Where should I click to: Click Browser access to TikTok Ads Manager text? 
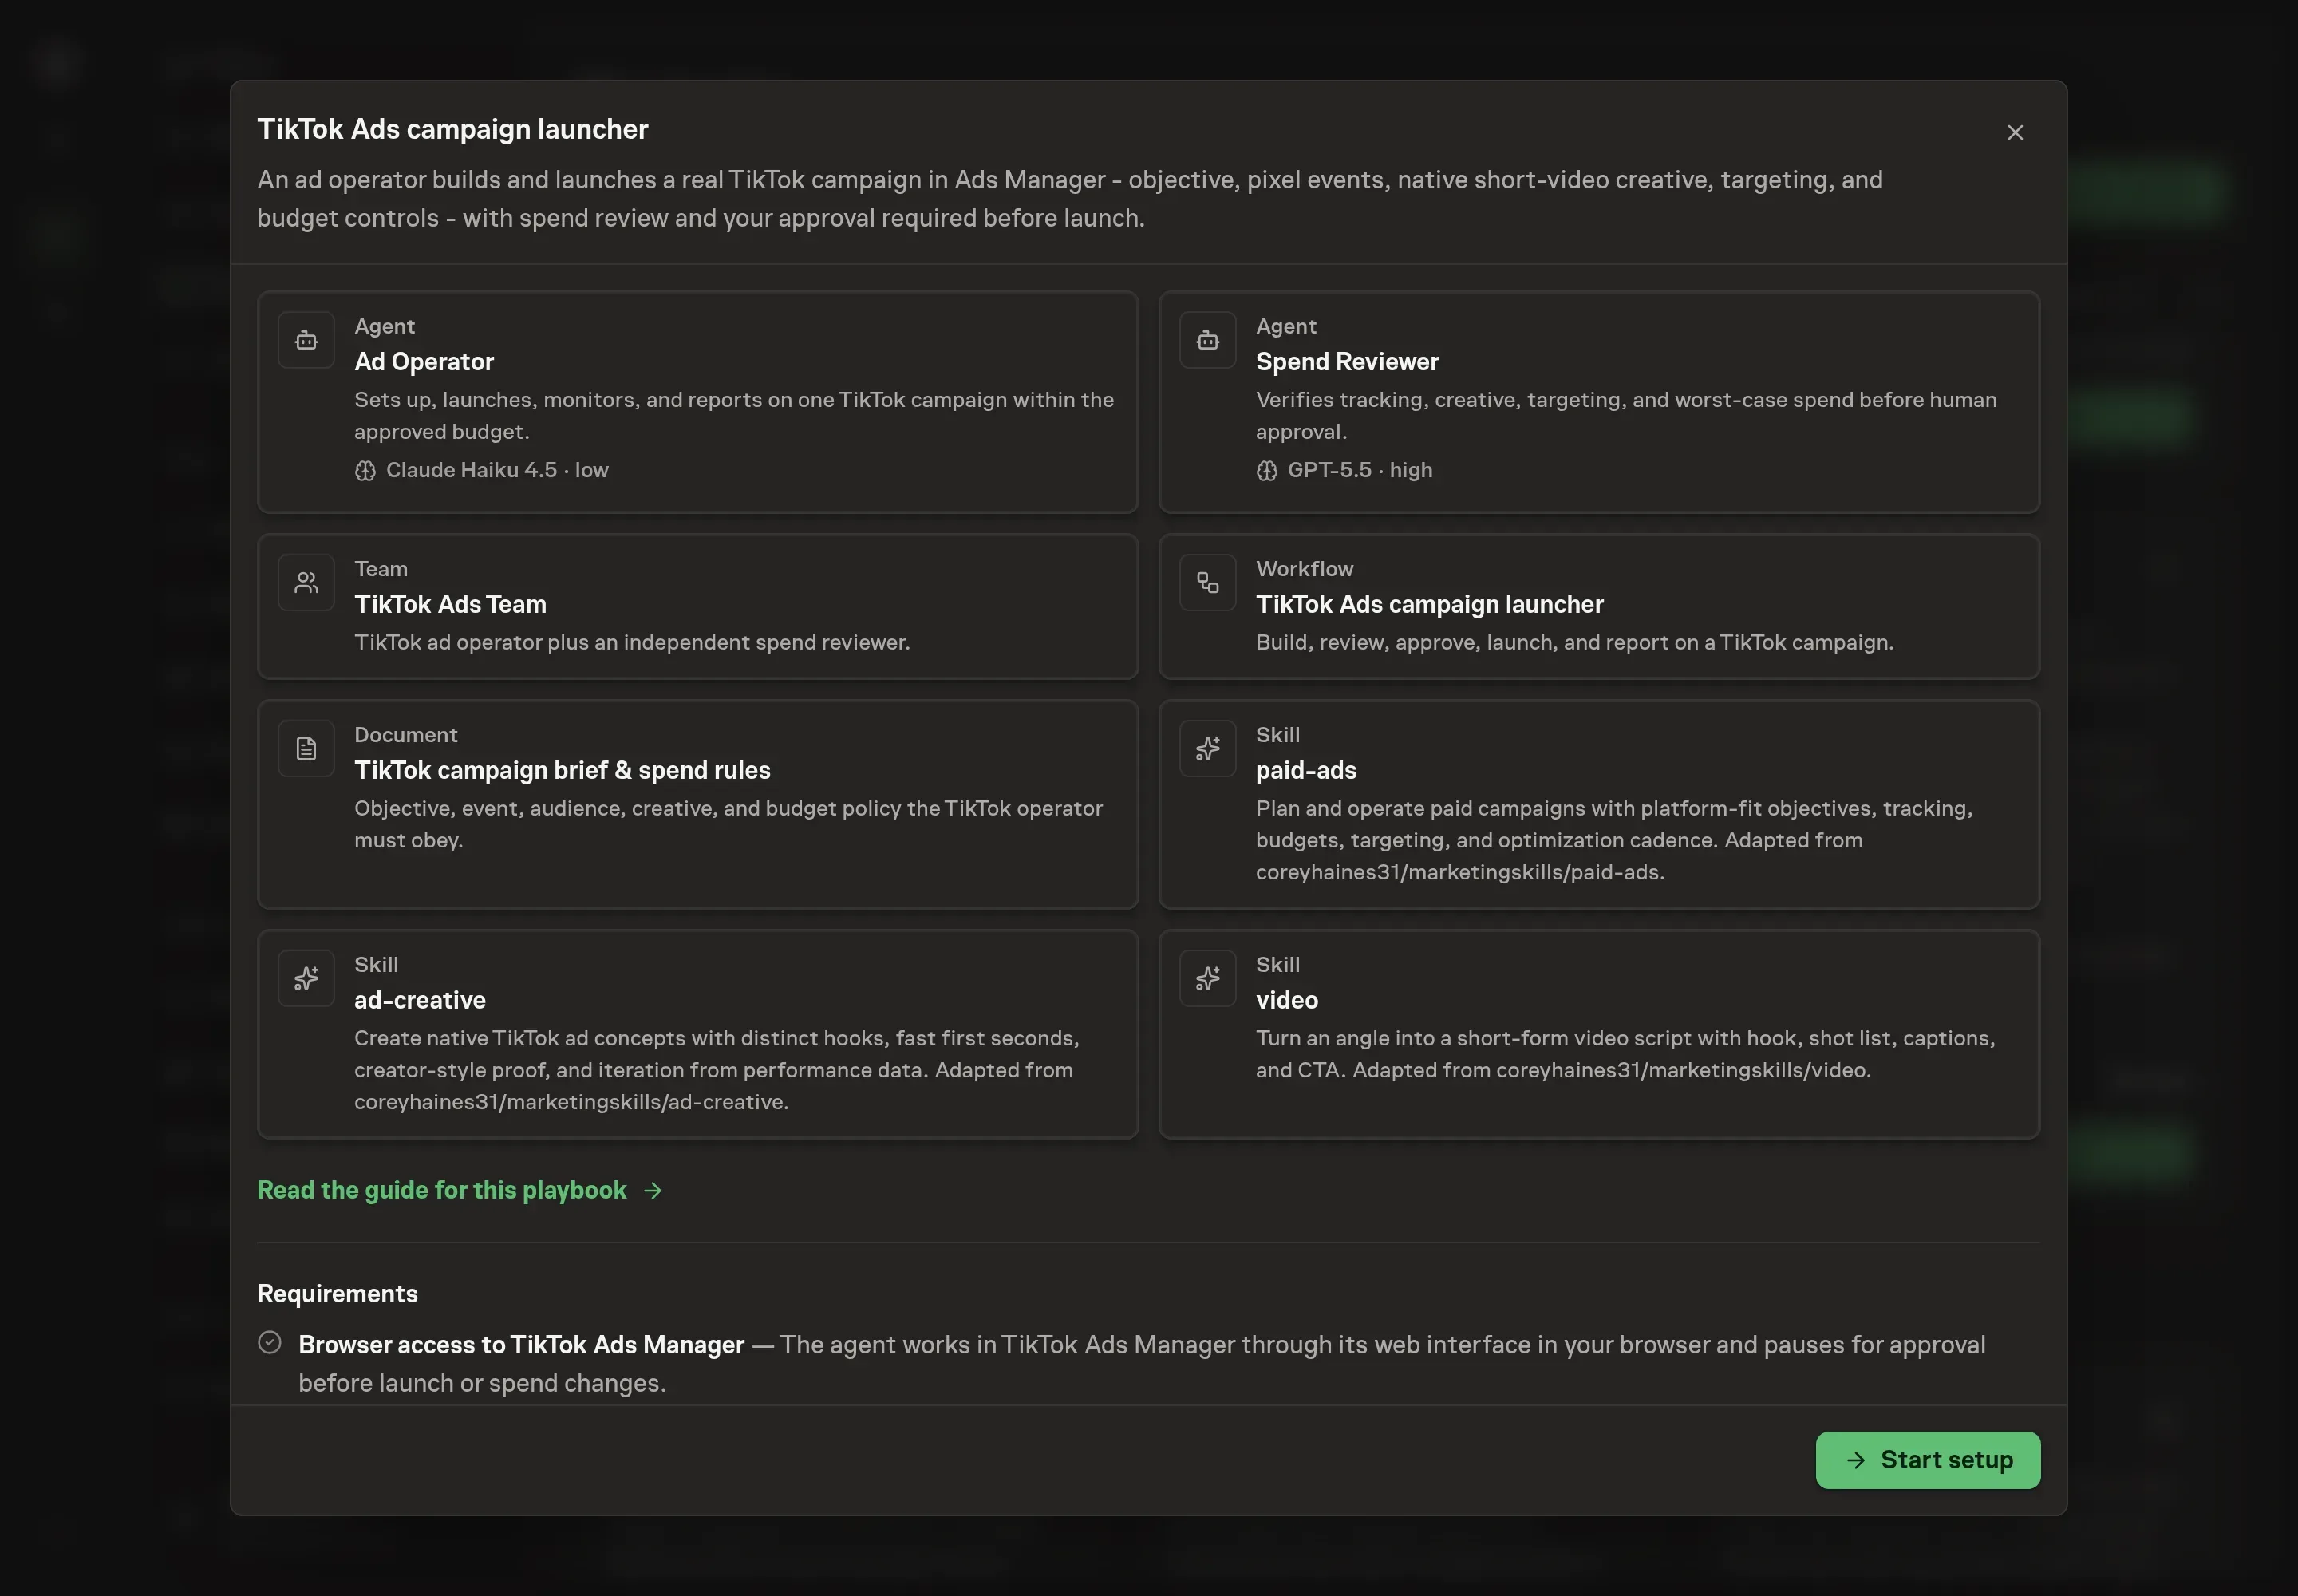click(x=521, y=1345)
